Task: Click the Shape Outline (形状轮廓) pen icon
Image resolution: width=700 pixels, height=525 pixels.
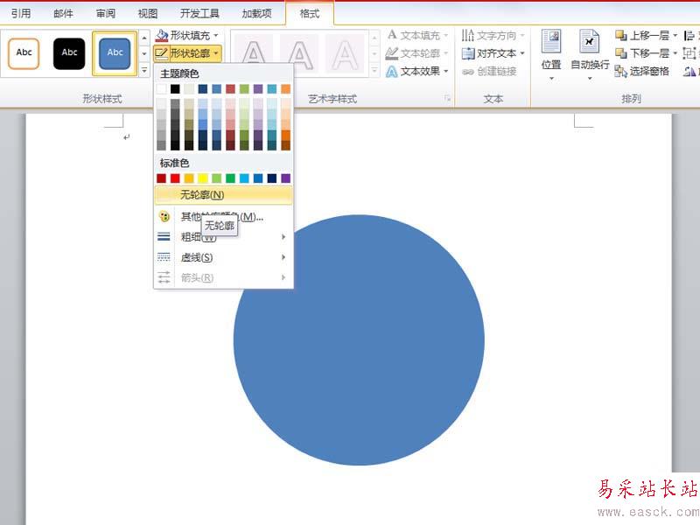Action: 162,53
